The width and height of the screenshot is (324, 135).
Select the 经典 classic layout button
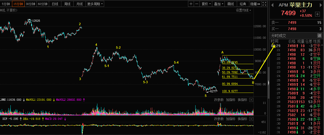point(243,4)
